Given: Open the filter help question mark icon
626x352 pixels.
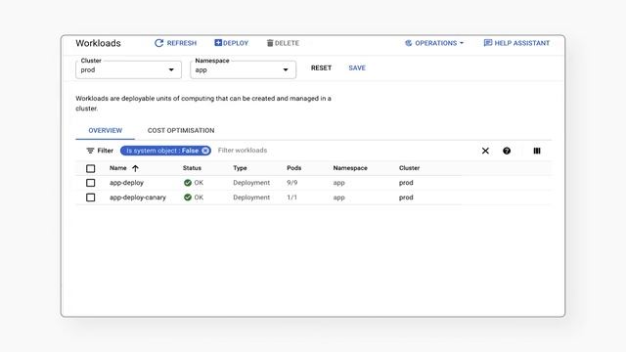Looking at the screenshot, I should pyautogui.click(x=507, y=151).
